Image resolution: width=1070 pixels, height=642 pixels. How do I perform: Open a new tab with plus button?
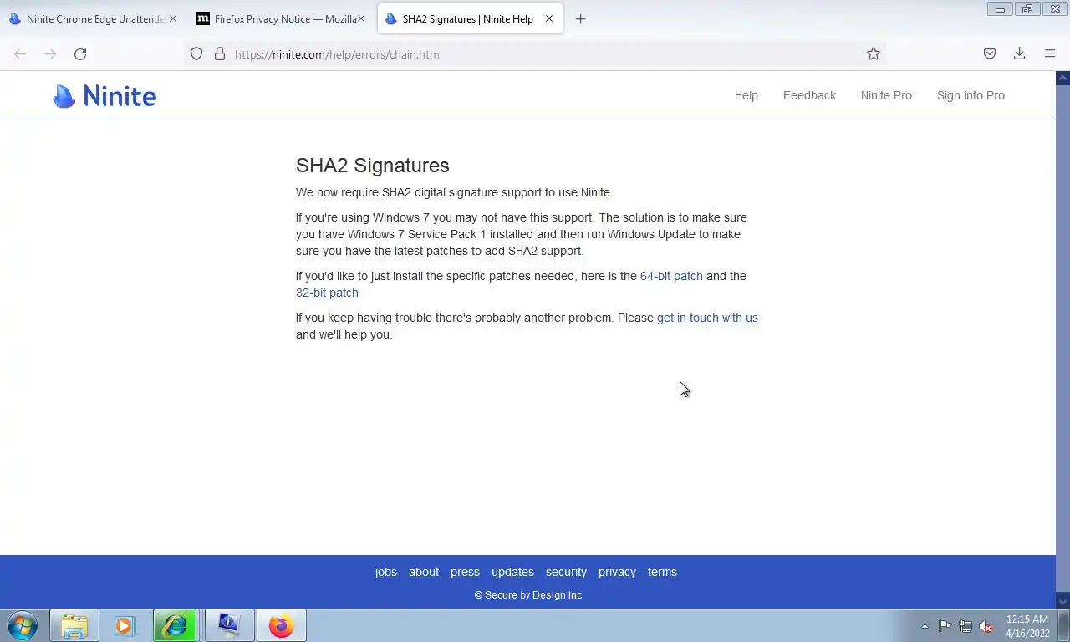coord(580,18)
